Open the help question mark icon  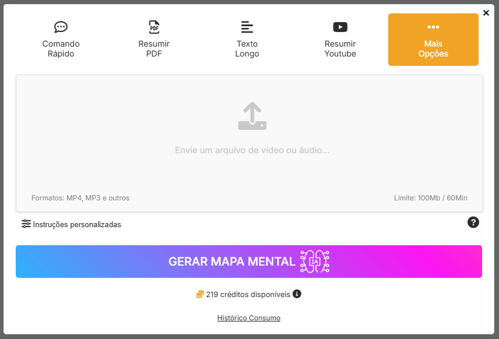(x=473, y=223)
